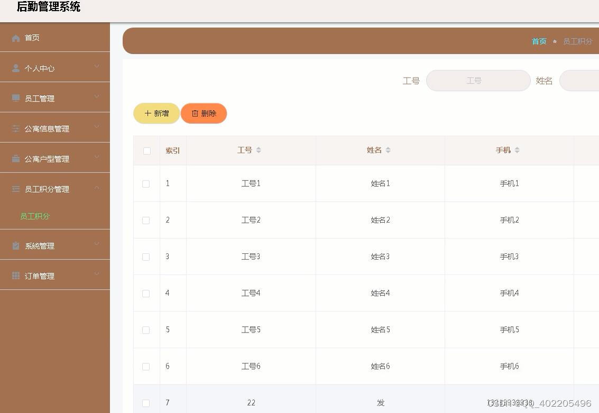This screenshot has width=599, height=413.
Task: Click the list icon beside 员工积分管理
Action: pos(16,189)
